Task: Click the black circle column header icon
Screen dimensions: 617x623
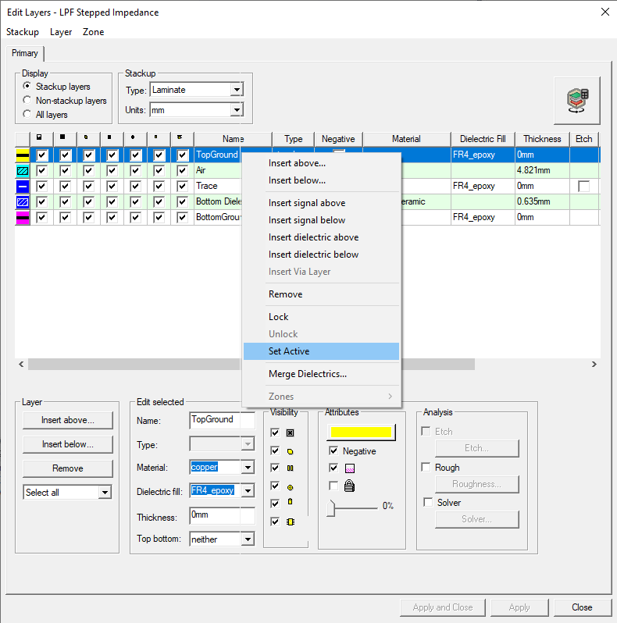Action: [x=133, y=137]
